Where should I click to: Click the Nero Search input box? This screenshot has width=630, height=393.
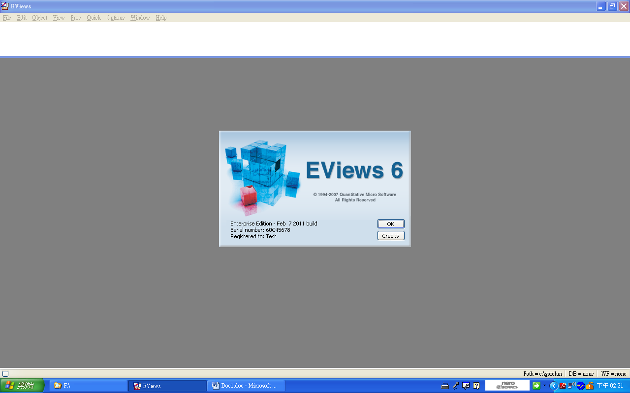click(x=507, y=386)
